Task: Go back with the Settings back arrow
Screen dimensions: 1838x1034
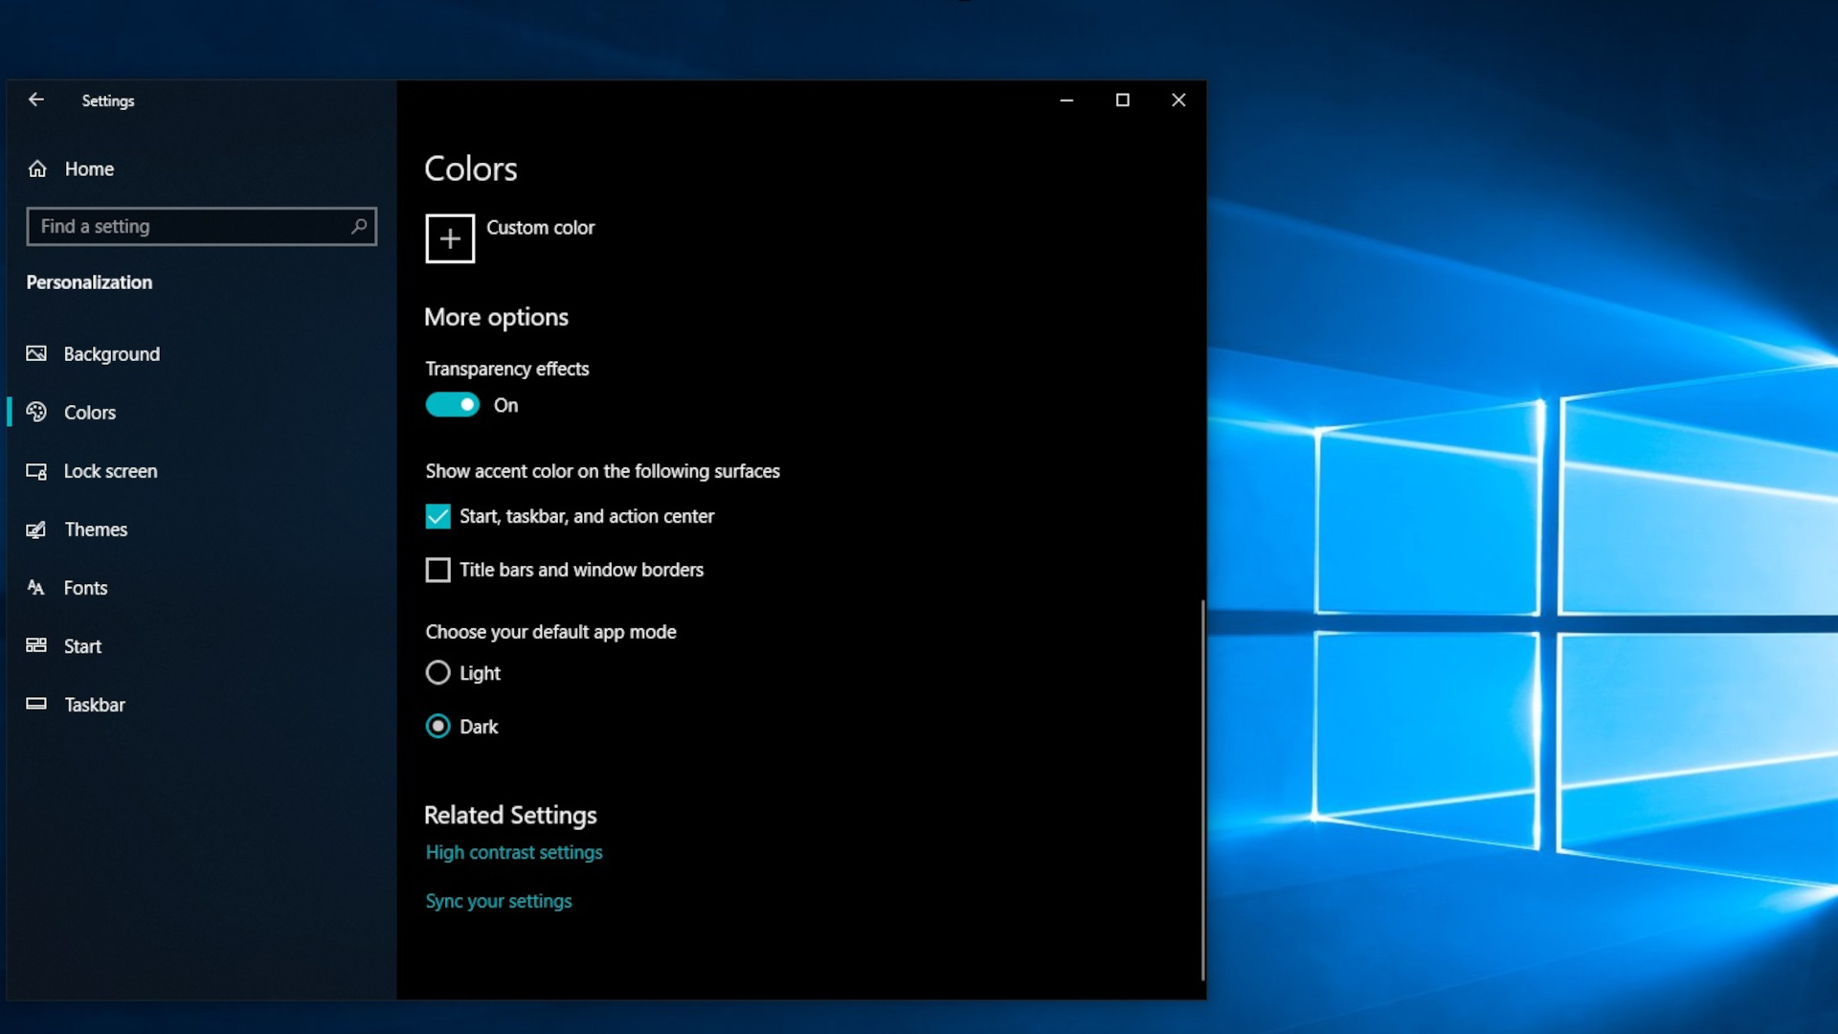Action: tap(36, 100)
